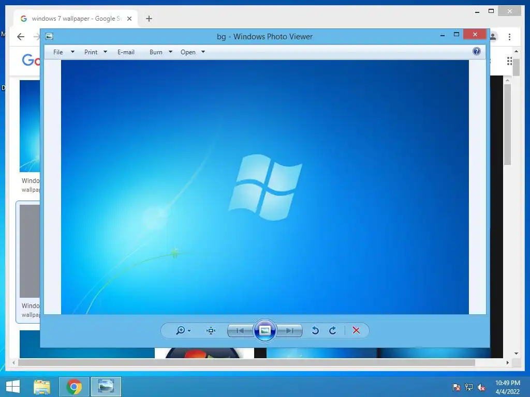530x397 pixels.
Task: Open the Google apps grid
Action: [x=509, y=61]
